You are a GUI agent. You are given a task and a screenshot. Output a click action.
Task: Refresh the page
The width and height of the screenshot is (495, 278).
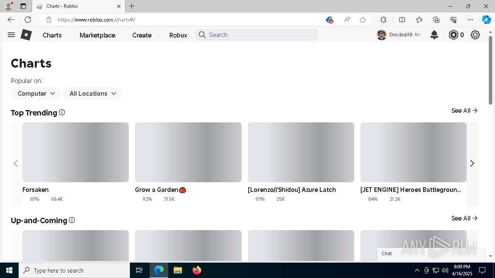coord(28,20)
